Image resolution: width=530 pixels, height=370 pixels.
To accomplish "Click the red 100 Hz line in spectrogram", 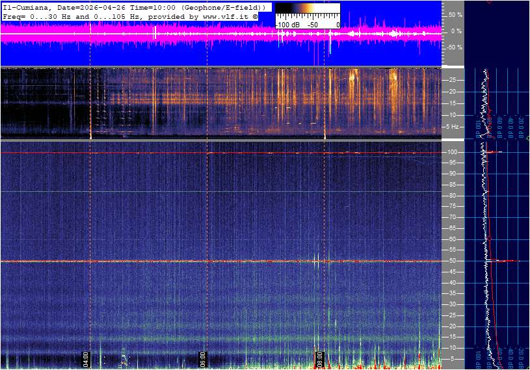I will click(x=163, y=153).
